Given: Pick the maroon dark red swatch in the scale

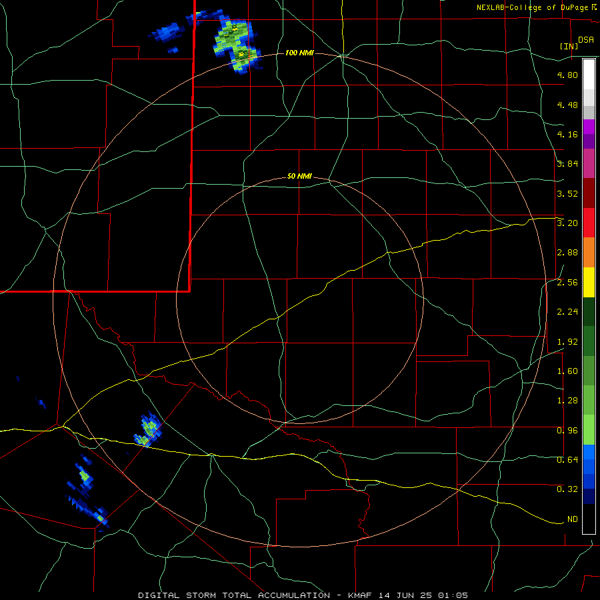Looking at the screenshot, I should pyautogui.click(x=589, y=193).
